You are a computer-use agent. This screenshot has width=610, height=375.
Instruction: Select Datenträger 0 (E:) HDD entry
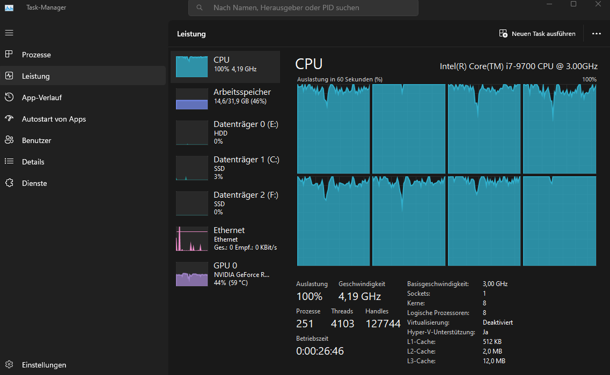tap(225, 132)
